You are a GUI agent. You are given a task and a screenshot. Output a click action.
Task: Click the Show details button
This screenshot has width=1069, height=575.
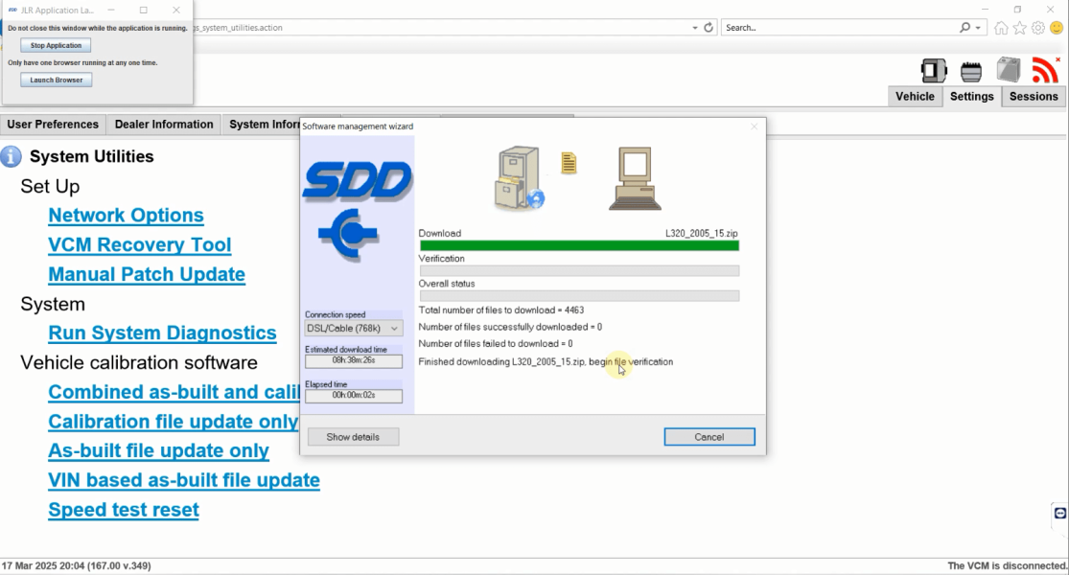[353, 436]
